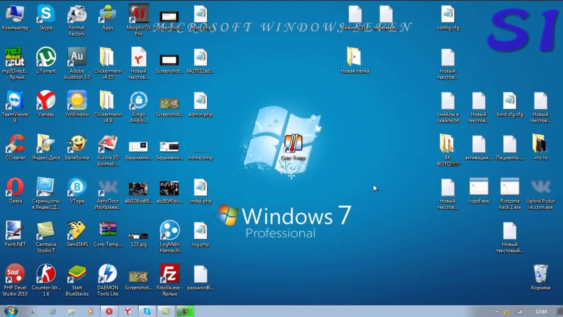Select the Yandex browser desktop shortcut
This screenshot has width=563, height=317.
pos(46,104)
